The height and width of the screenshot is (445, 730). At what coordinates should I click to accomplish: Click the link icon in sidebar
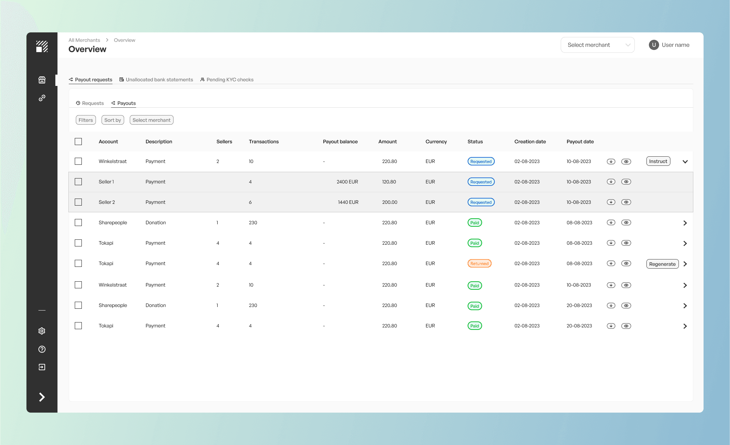click(42, 98)
